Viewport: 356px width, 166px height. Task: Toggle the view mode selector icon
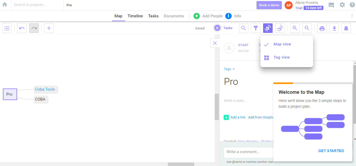(268, 28)
